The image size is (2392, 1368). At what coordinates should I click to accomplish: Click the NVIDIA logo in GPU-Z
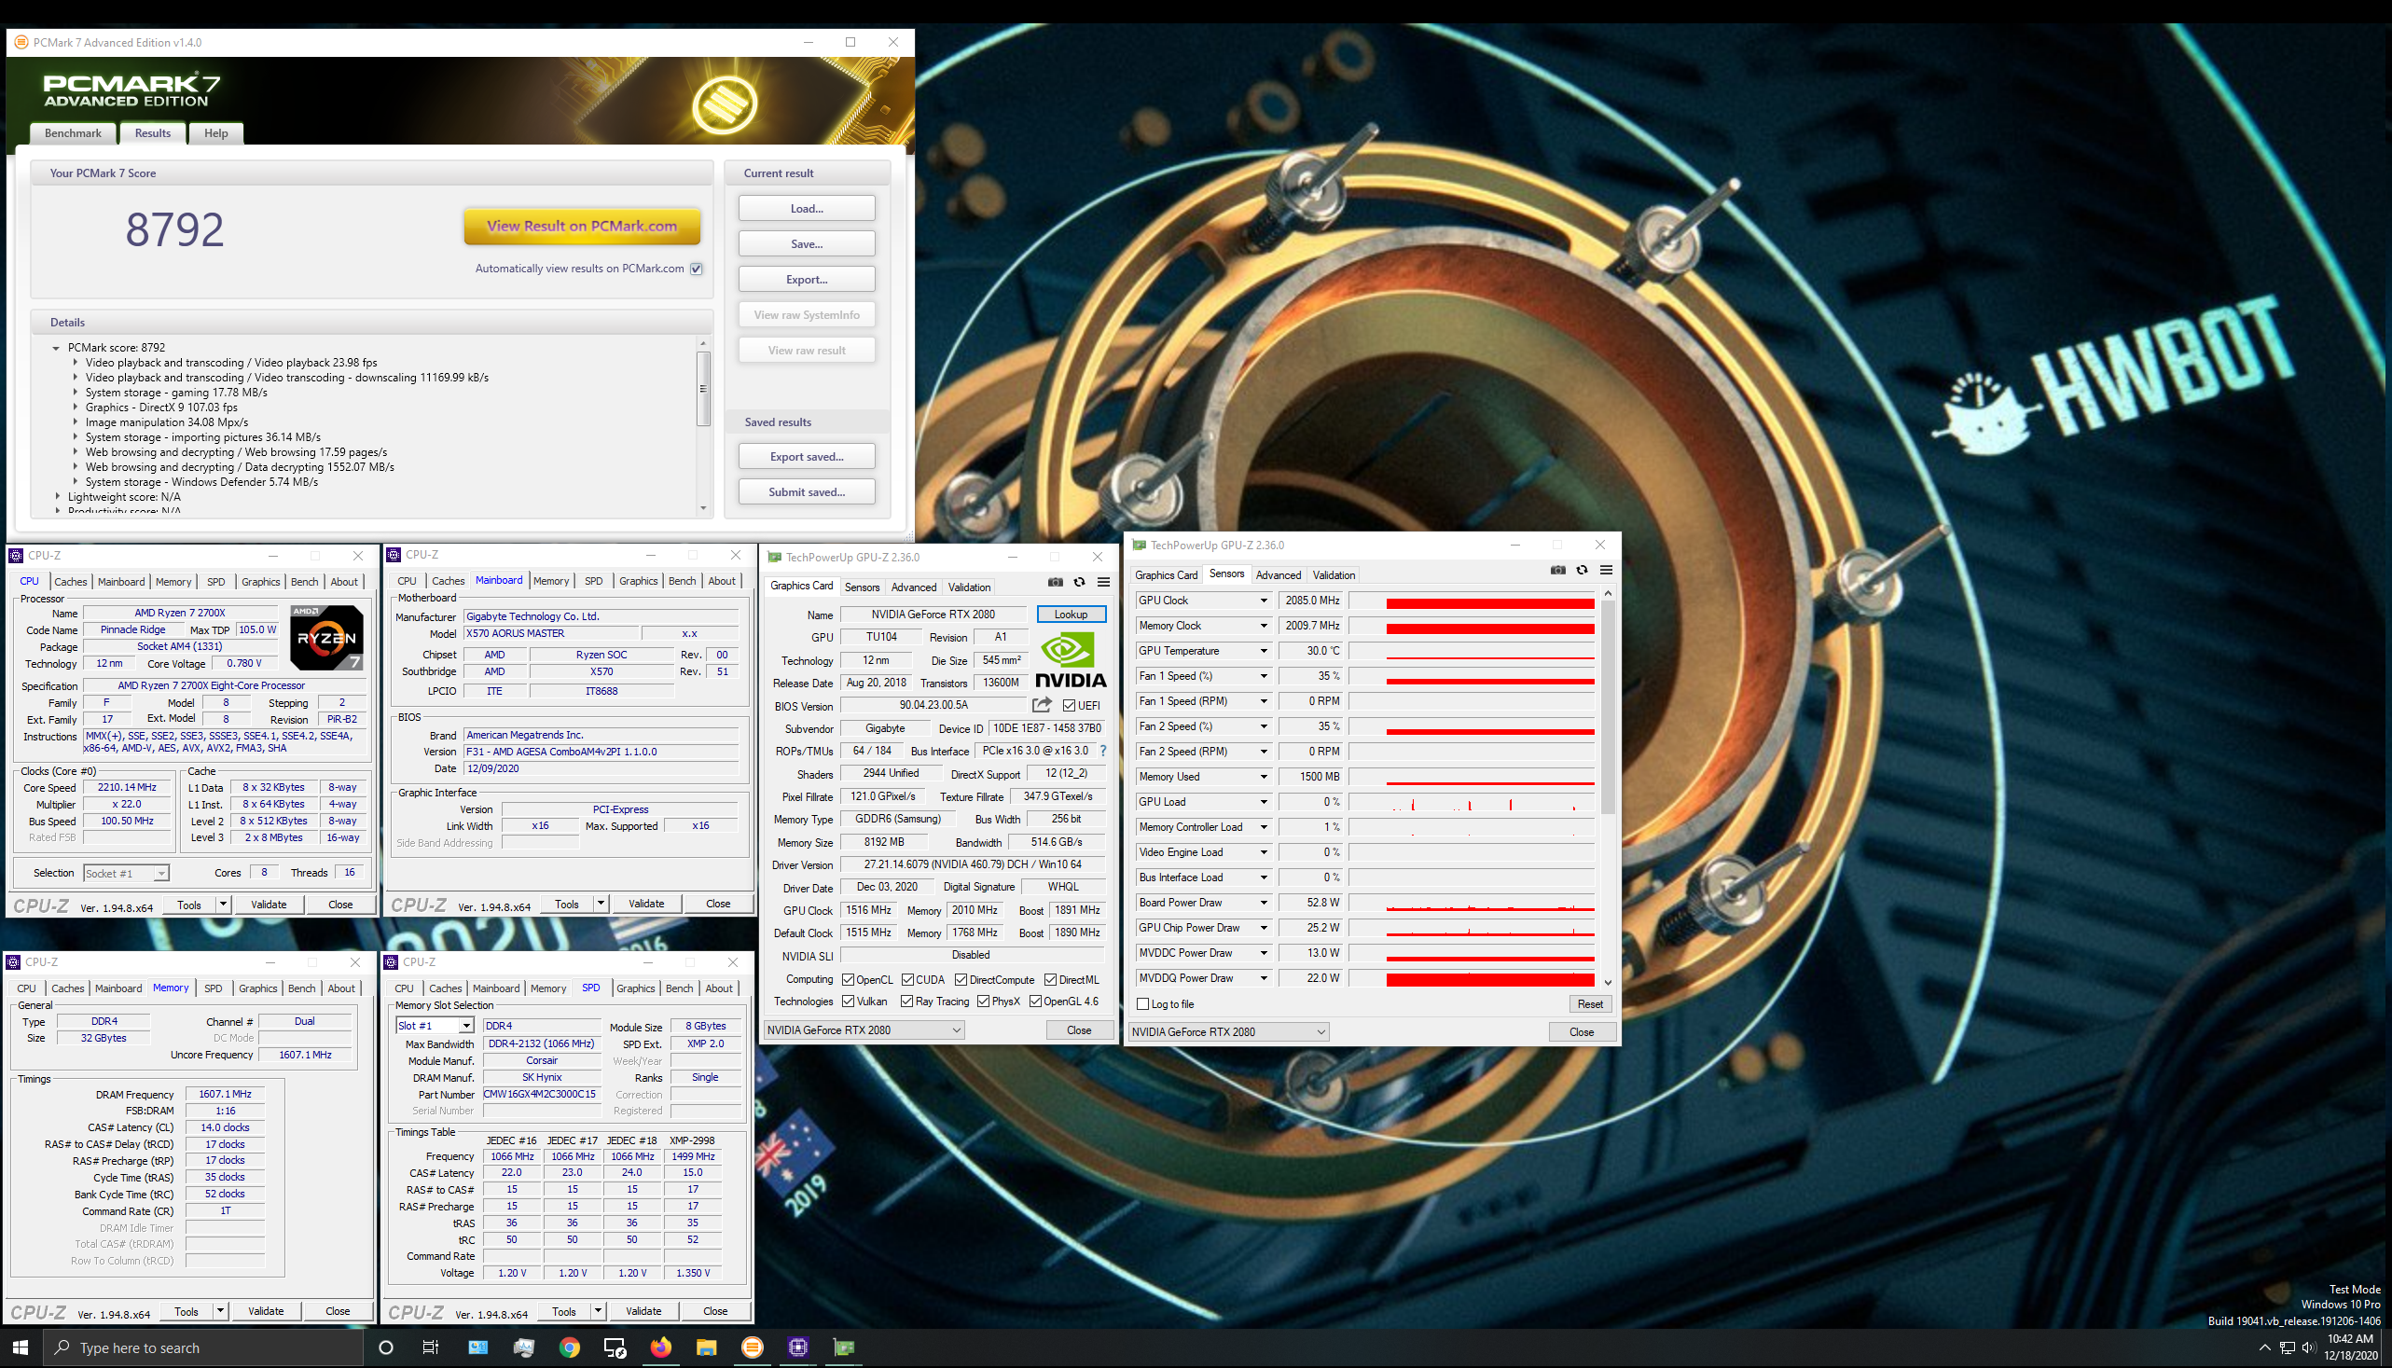[1071, 659]
